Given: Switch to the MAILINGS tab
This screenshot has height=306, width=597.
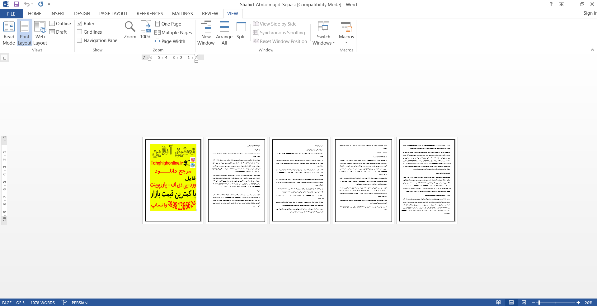Looking at the screenshot, I should 182,14.
